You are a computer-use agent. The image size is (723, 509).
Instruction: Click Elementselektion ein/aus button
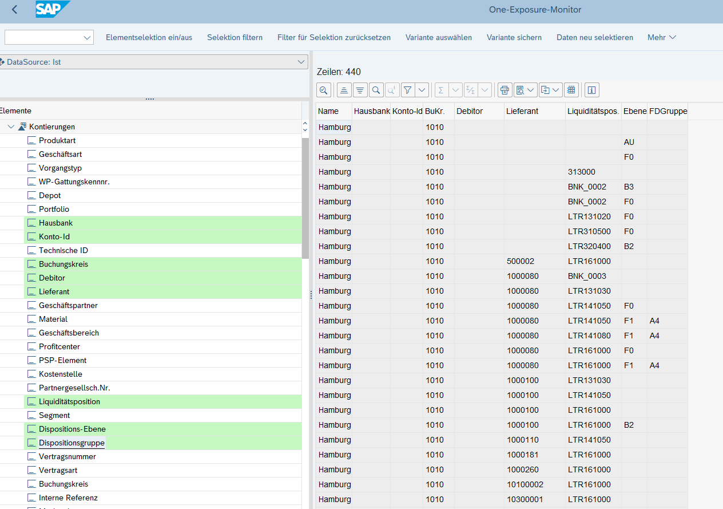[149, 37]
